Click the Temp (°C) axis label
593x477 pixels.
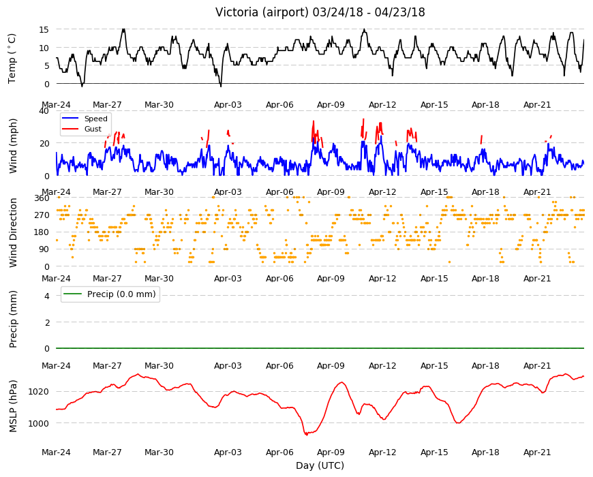pos(12,59)
